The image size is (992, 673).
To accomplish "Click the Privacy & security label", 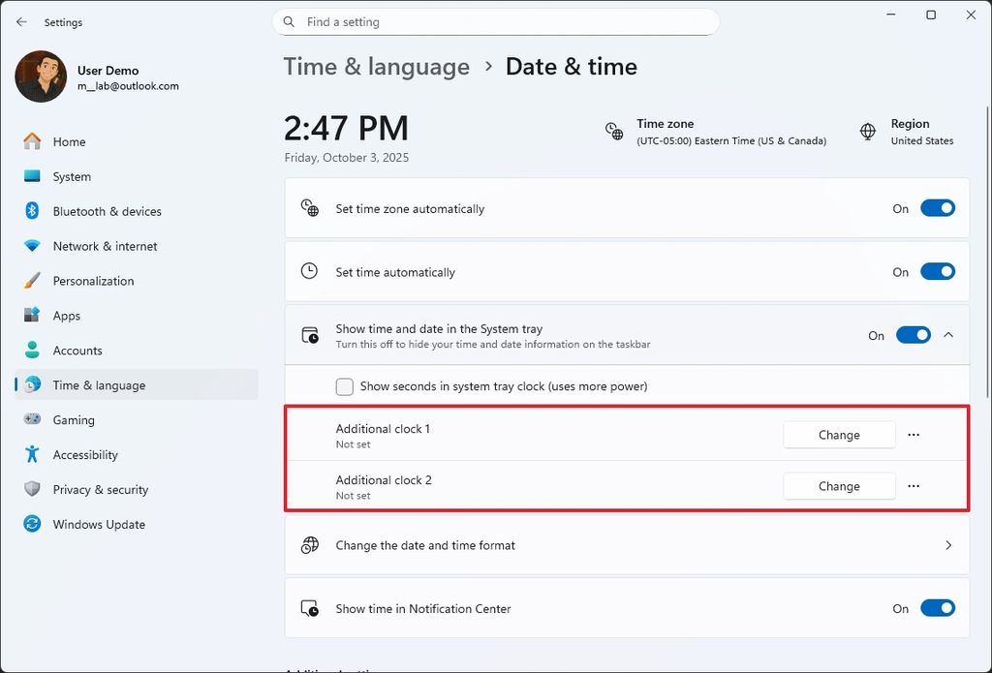I will [x=101, y=490].
